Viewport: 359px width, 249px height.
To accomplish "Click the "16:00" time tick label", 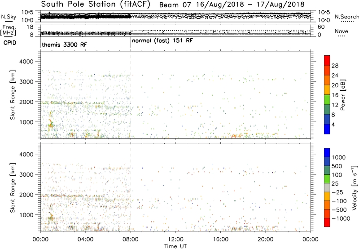I will pyautogui.click(x=221, y=240).
